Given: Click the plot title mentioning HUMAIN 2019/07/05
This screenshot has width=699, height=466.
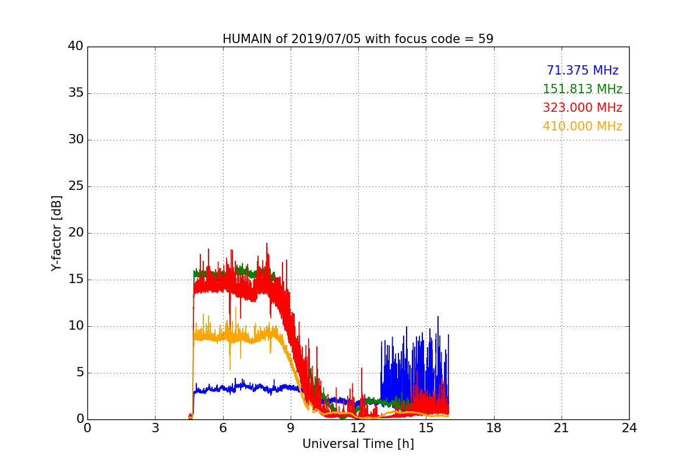Looking at the screenshot, I should tap(358, 39).
